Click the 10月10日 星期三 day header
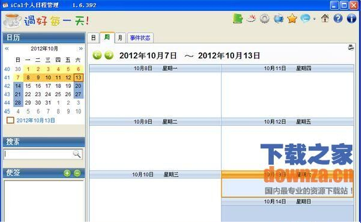Image resolution: width=362 pixels, height=223 pixels. tap(155, 174)
